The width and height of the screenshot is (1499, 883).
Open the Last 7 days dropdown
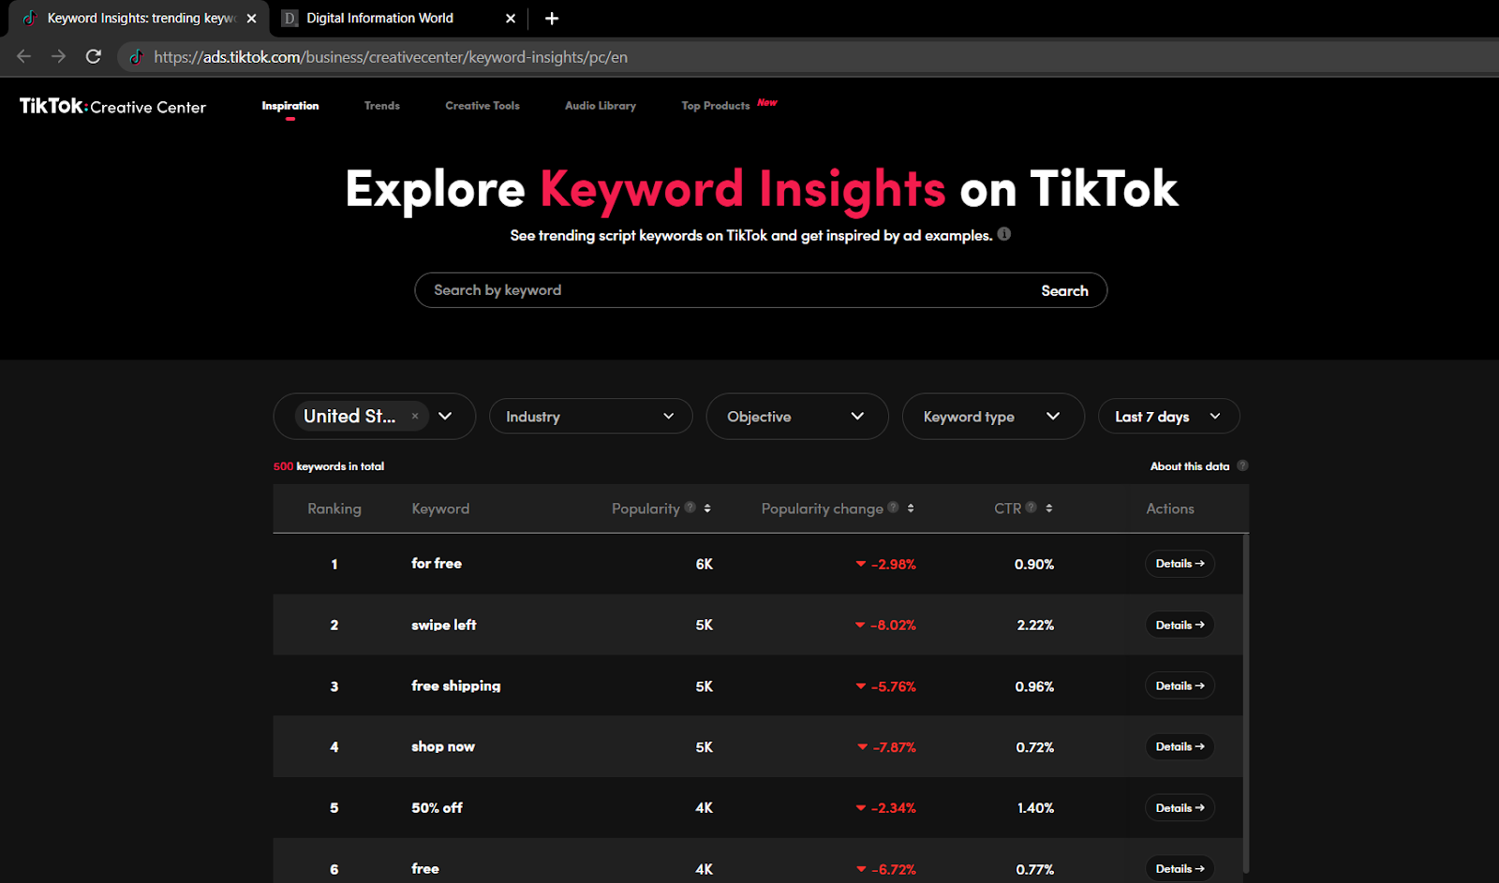(1168, 416)
